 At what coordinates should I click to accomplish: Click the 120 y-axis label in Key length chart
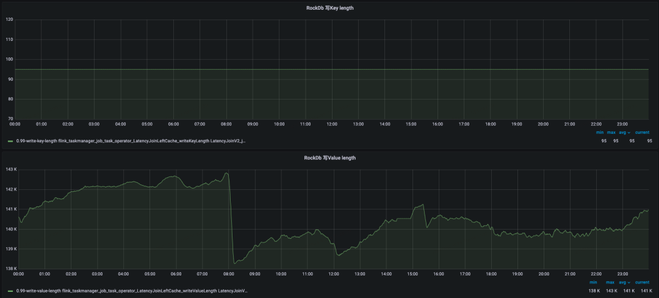point(9,20)
